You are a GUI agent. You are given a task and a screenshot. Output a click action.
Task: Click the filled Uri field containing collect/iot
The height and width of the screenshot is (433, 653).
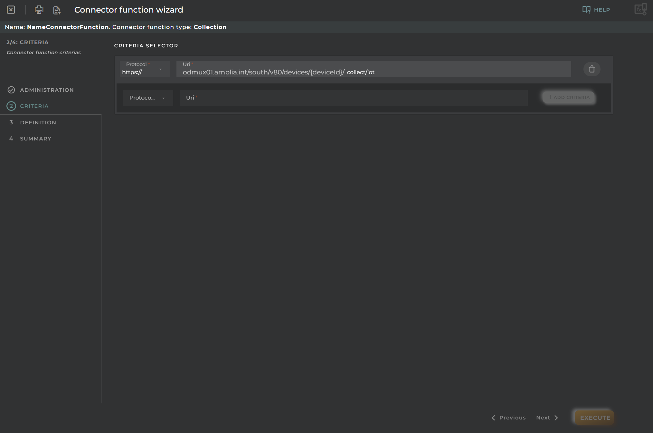(374, 69)
